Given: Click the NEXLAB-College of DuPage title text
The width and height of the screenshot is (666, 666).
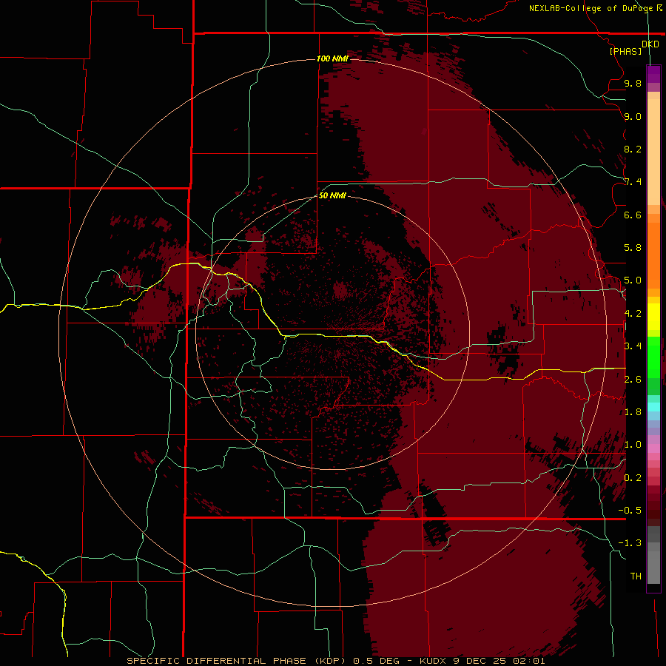Looking at the screenshot, I should [591, 8].
